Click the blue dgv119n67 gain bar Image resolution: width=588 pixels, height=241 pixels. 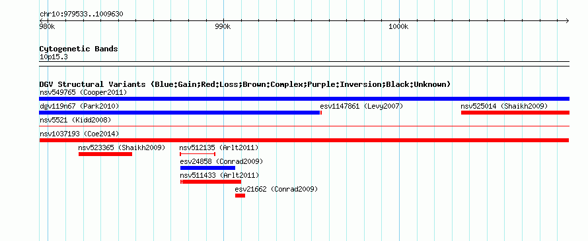click(x=180, y=113)
